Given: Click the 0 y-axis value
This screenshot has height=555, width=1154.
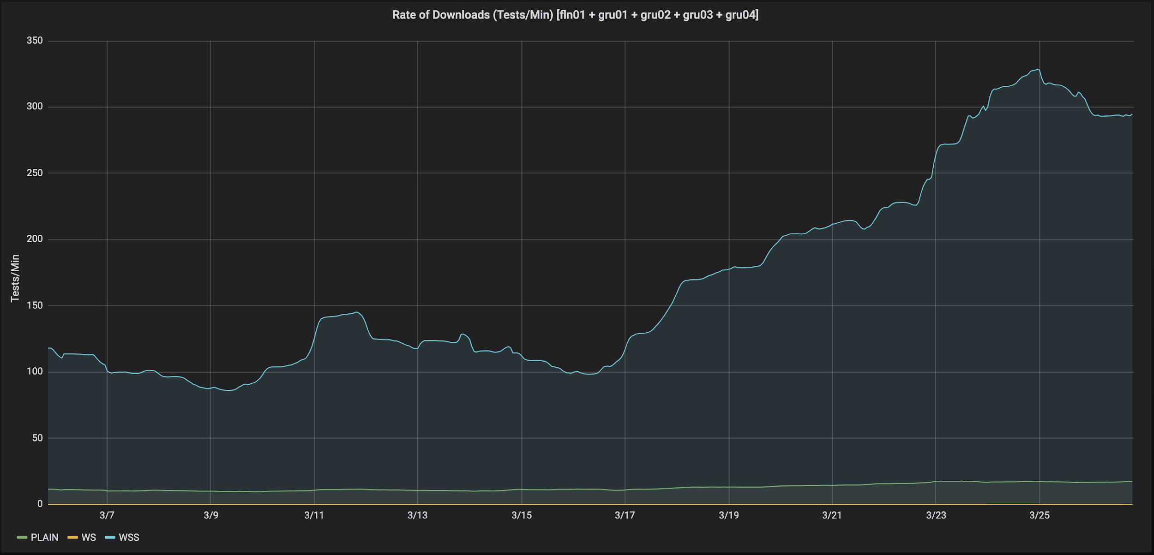Looking at the screenshot, I should 40,504.
